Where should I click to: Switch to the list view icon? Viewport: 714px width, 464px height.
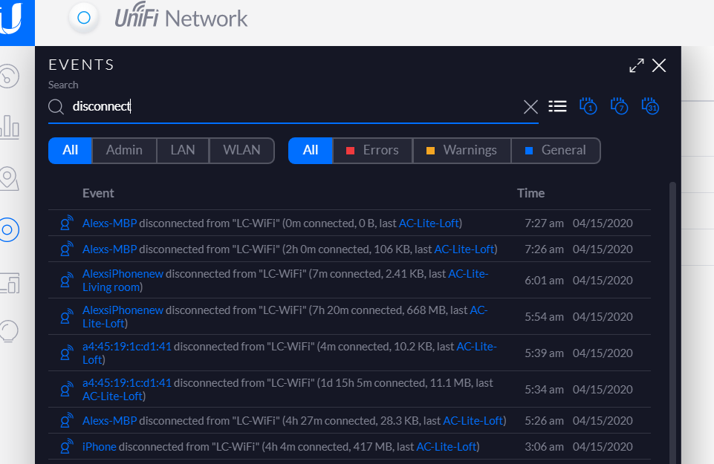point(557,106)
